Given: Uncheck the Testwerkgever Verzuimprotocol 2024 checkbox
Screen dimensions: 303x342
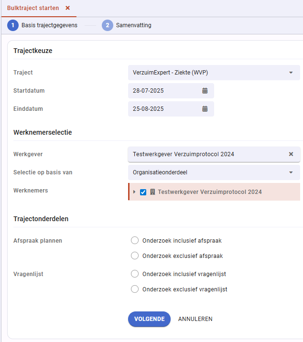Looking at the screenshot, I should pyautogui.click(x=143, y=192).
